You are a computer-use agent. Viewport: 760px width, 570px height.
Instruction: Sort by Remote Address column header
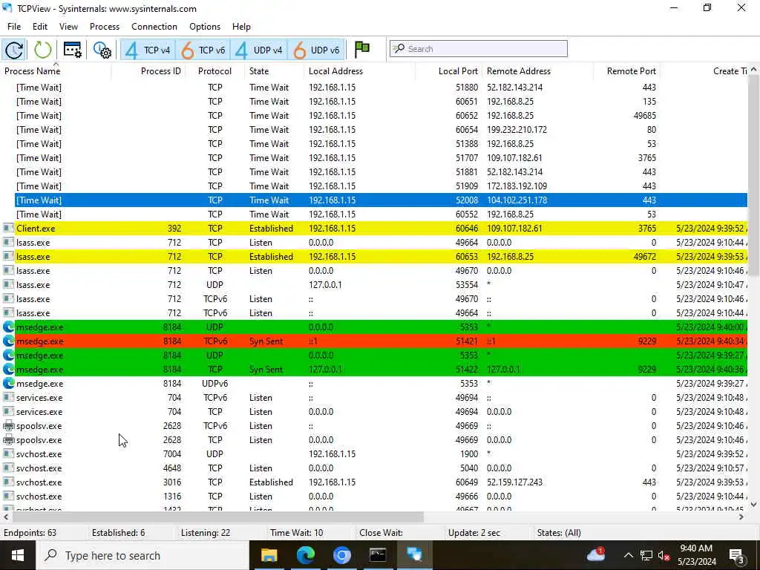(x=519, y=71)
